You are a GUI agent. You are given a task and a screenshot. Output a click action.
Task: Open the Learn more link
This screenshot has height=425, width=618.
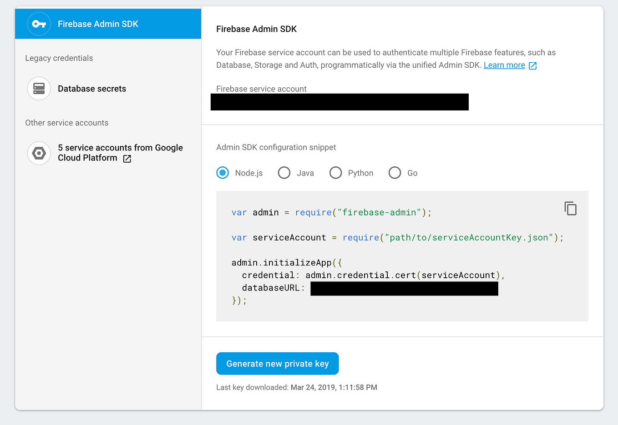coord(504,65)
